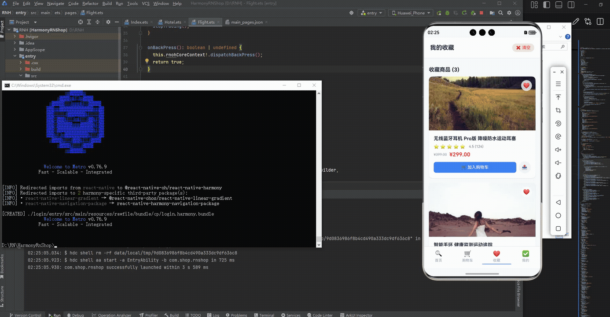The height and width of the screenshot is (317, 610).
Task: Click the pencil edit icon at top right
Action: [576, 21]
